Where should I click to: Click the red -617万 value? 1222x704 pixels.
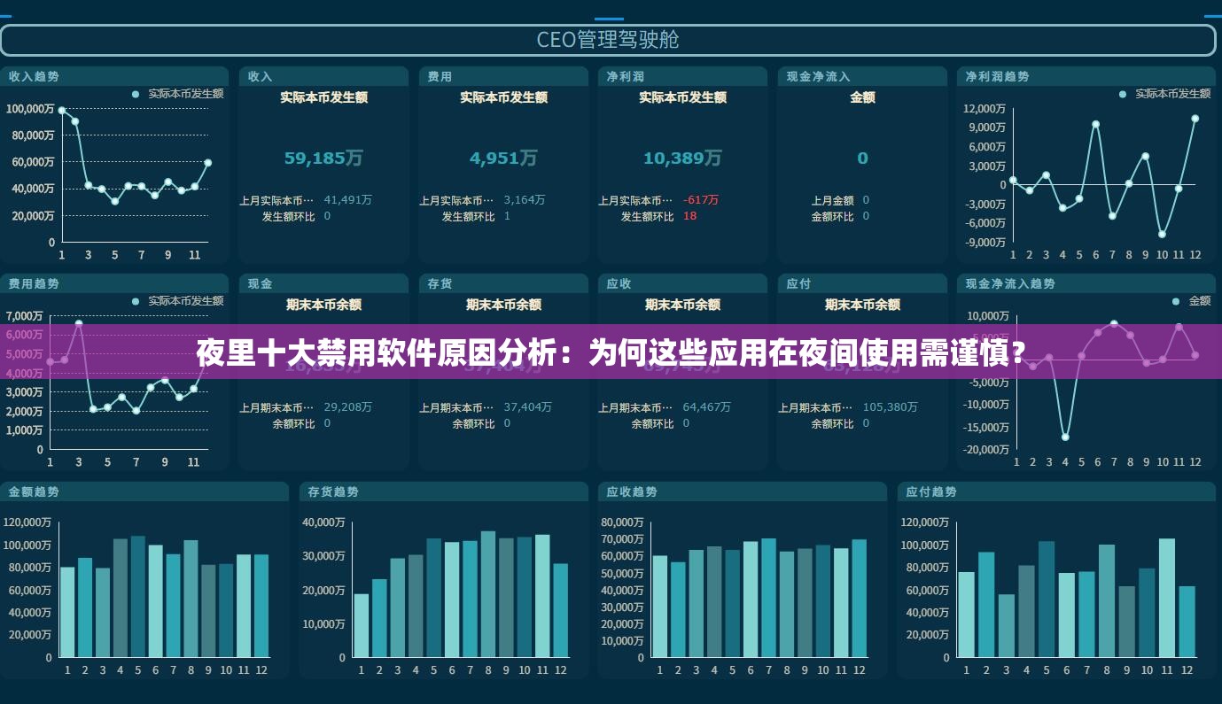coord(701,200)
